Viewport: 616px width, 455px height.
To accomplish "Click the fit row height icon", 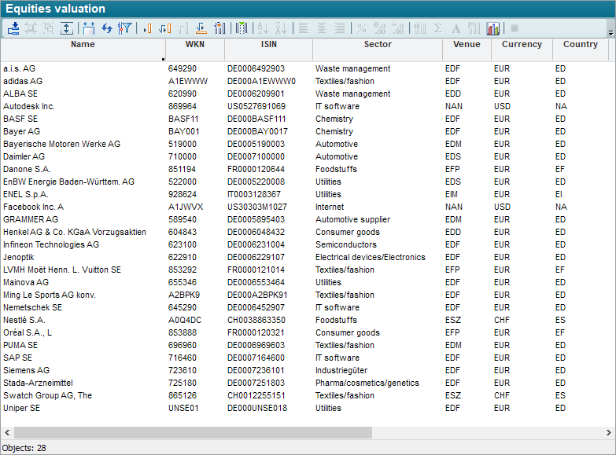I will pos(67,28).
